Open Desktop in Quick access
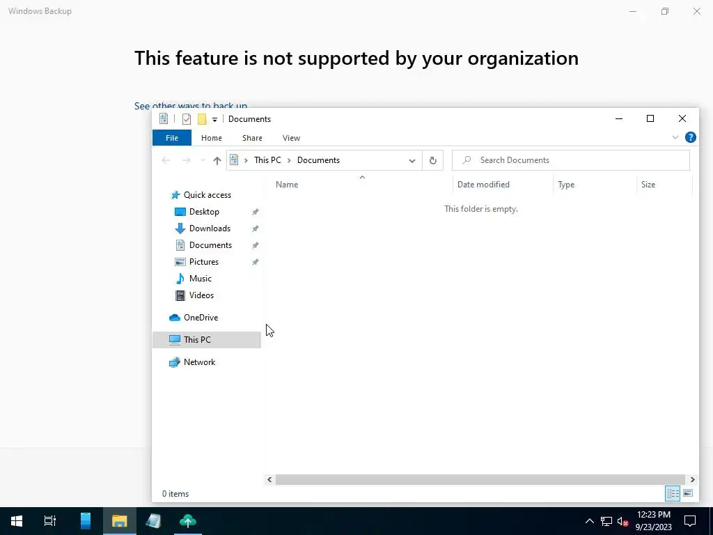The width and height of the screenshot is (713, 535). pos(204,212)
